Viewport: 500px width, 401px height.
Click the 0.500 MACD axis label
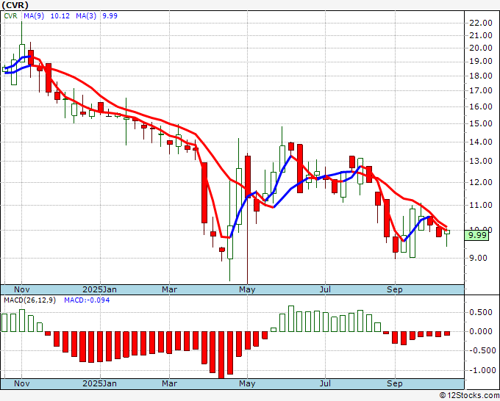click(481, 312)
